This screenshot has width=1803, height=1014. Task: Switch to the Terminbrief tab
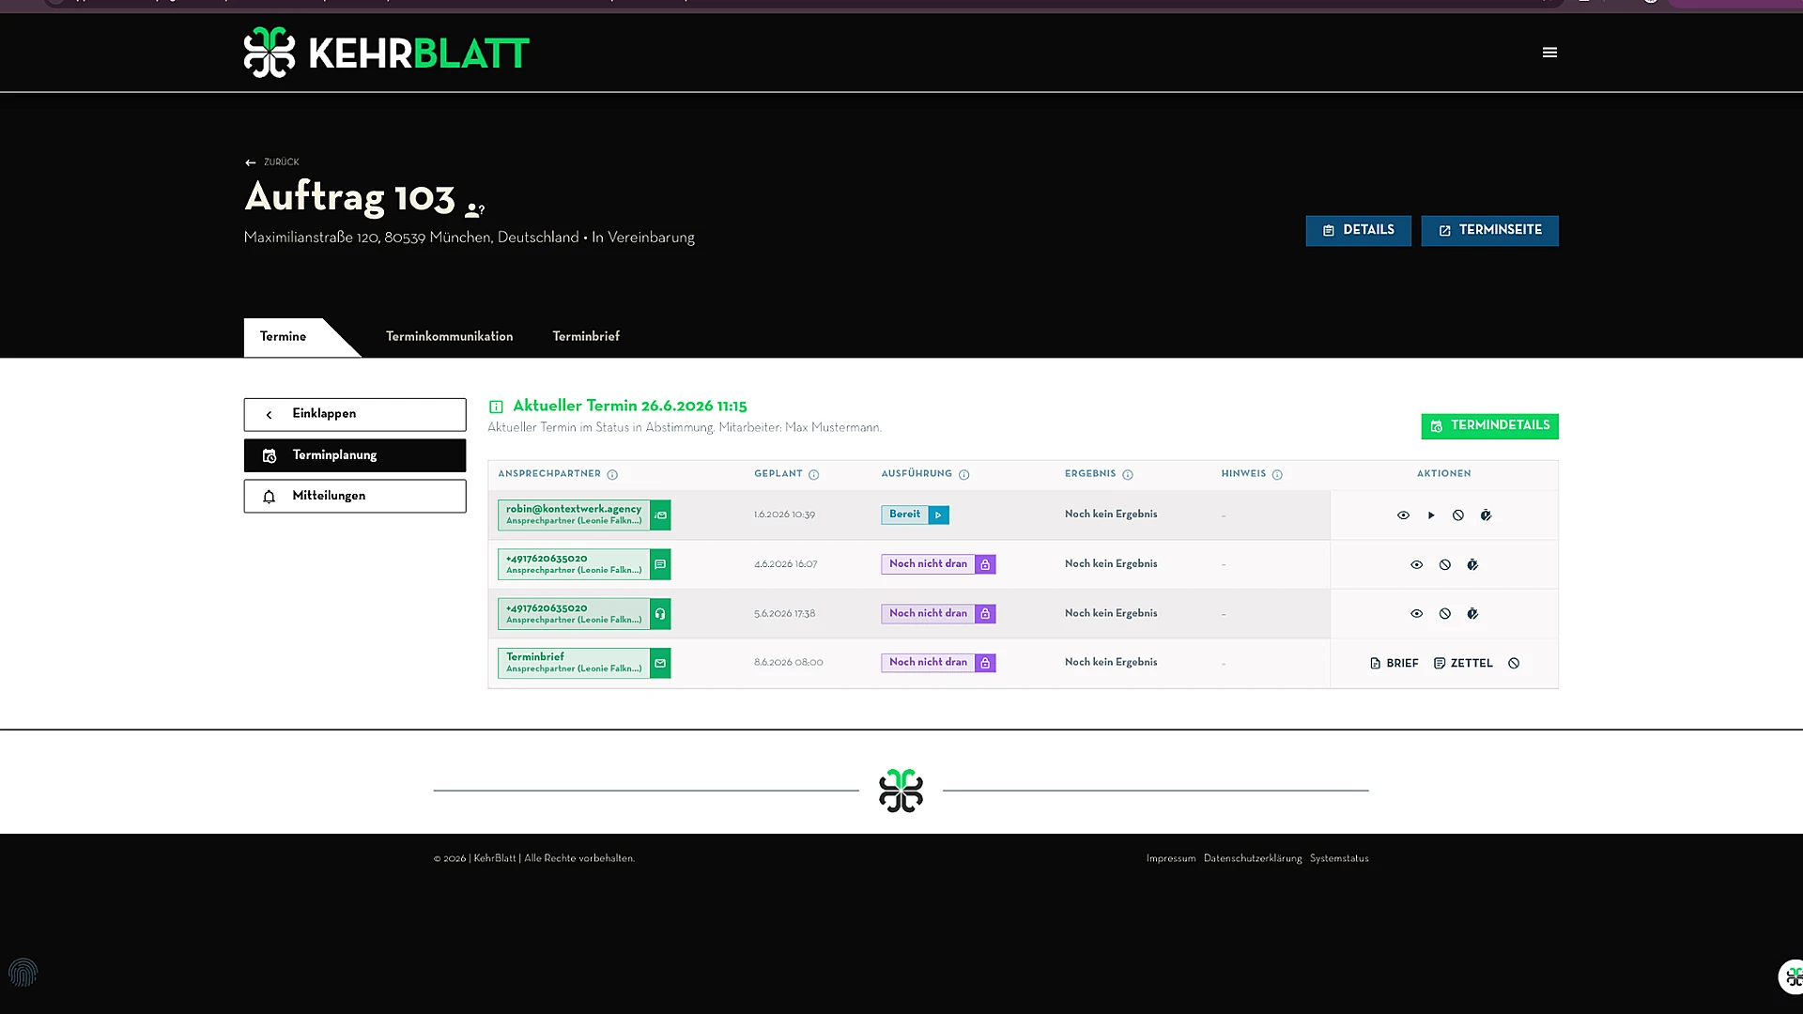click(586, 337)
